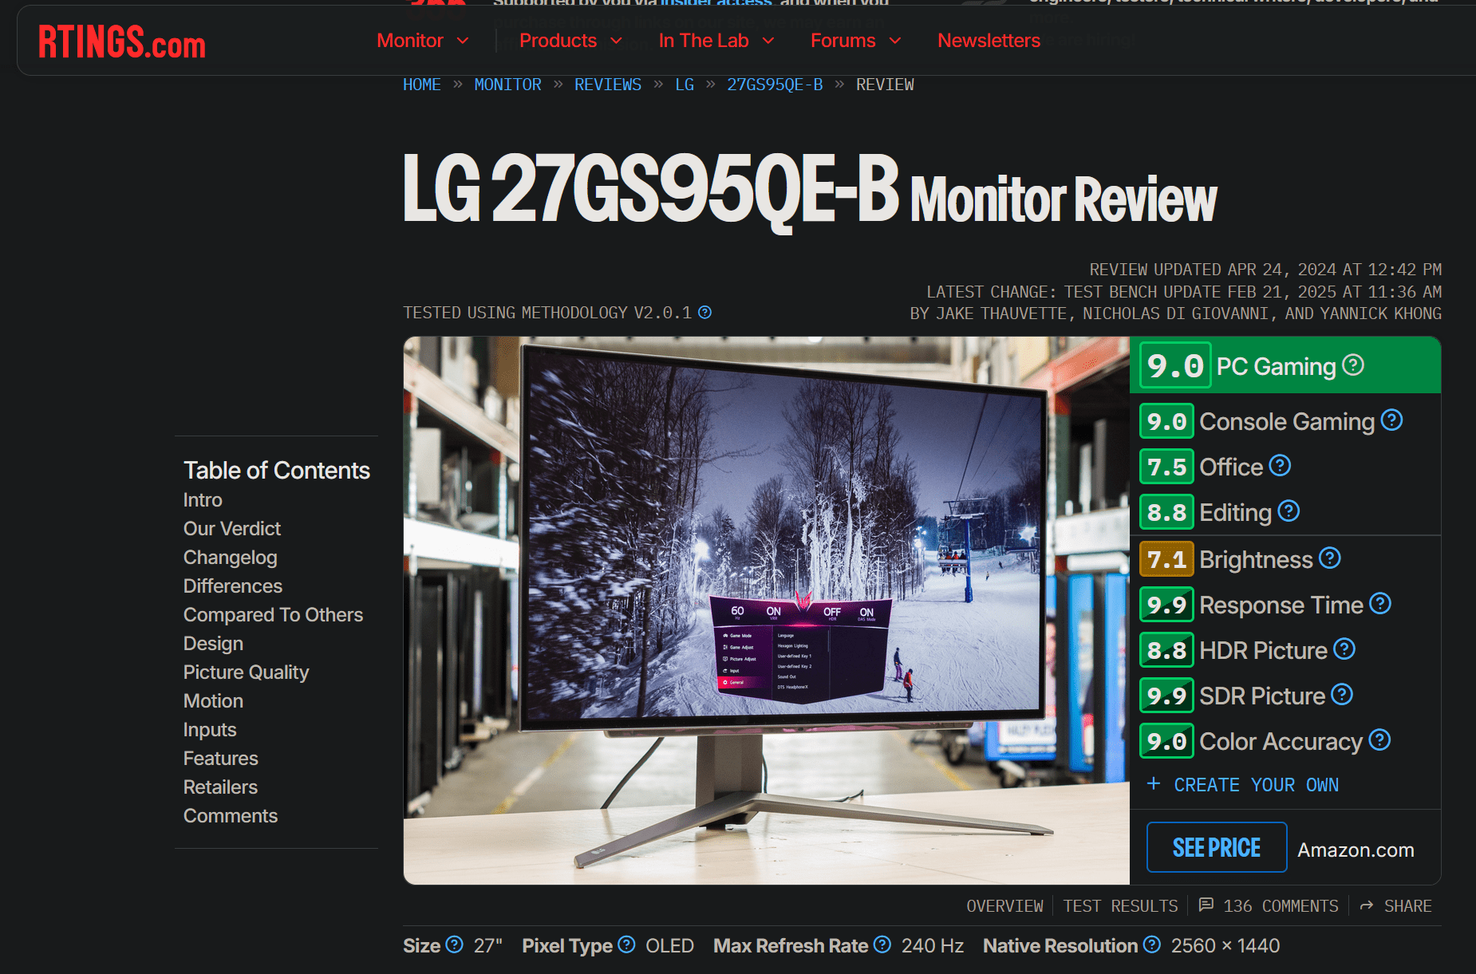The width and height of the screenshot is (1476, 974).
Task: Jump to Retailers section
Action: pos(220,787)
